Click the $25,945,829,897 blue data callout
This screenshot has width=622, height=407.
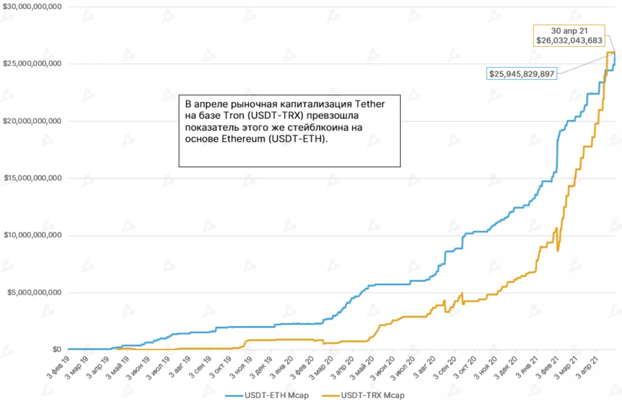[x=522, y=74]
